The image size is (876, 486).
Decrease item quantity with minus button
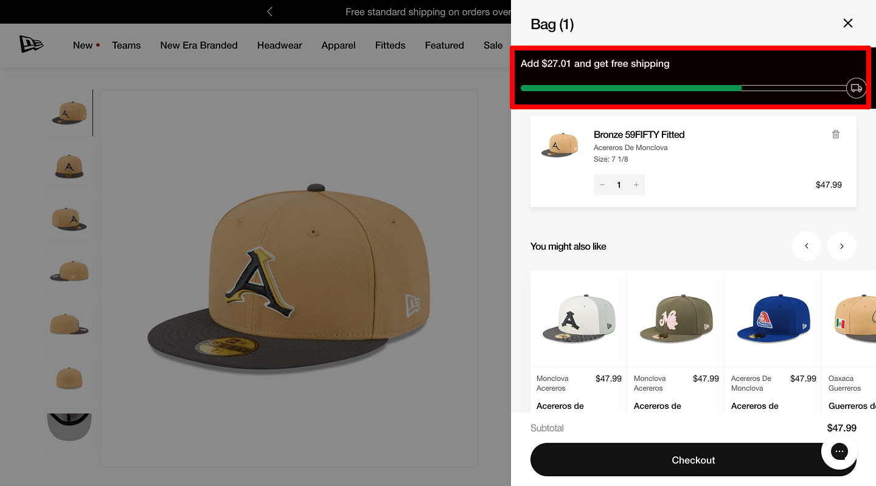coord(602,185)
